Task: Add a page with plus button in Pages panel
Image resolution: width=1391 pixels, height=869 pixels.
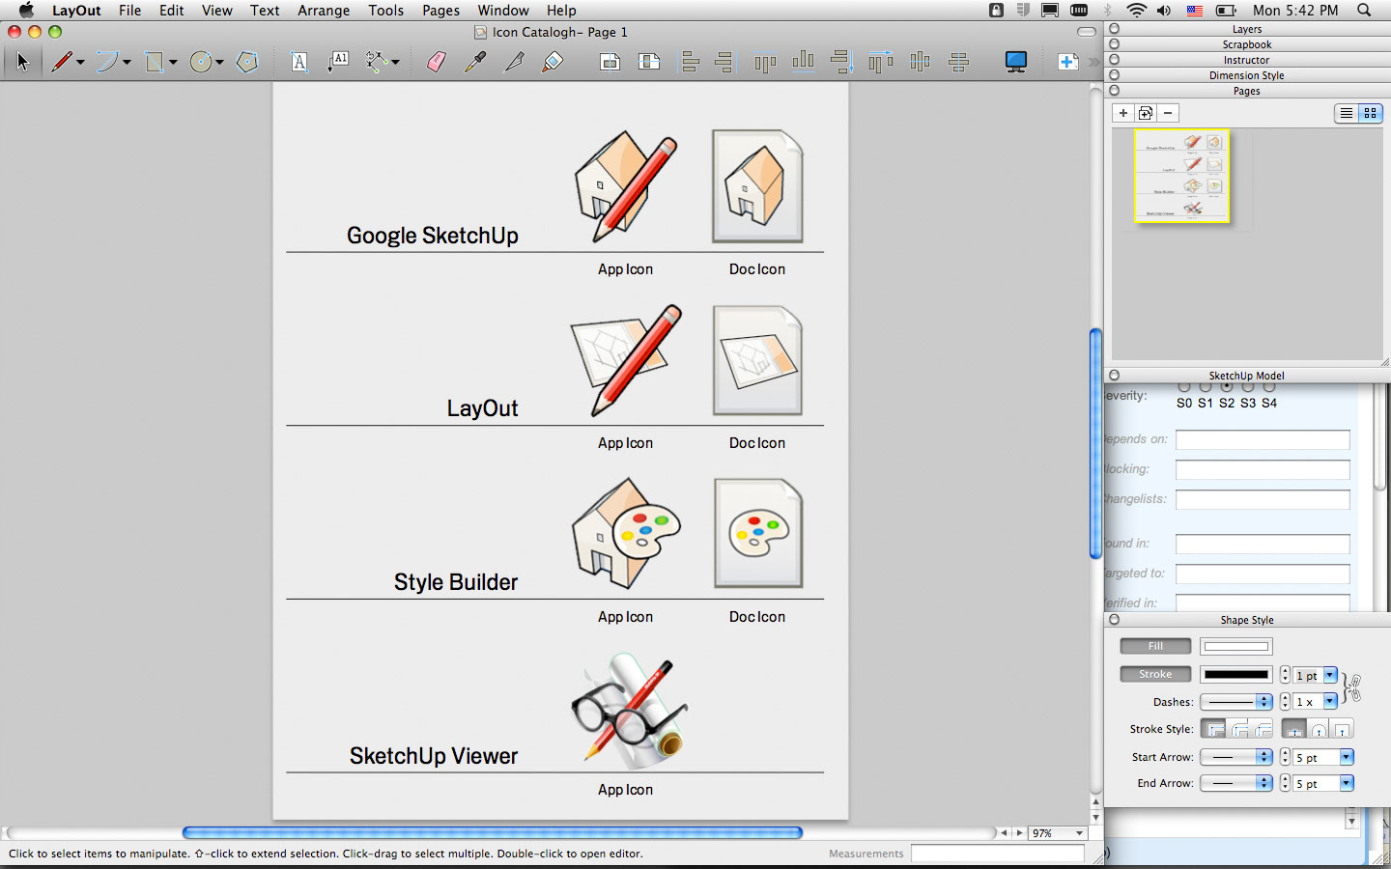Action: tap(1123, 113)
